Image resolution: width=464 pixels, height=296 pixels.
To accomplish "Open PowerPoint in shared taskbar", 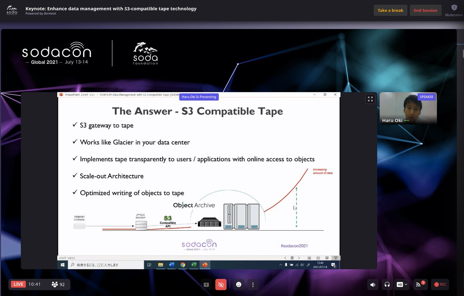I will (x=205, y=265).
